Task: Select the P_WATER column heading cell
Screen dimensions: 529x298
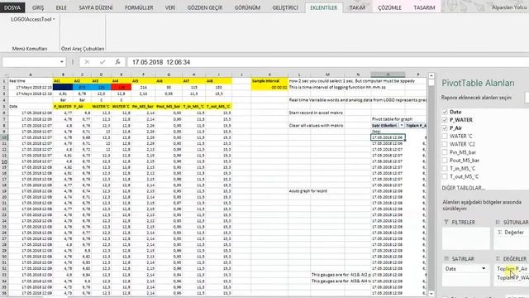Action: tap(63, 107)
